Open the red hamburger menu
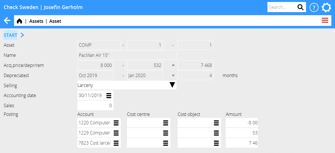Screen dimensions: 335x153 tap(325, 20)
